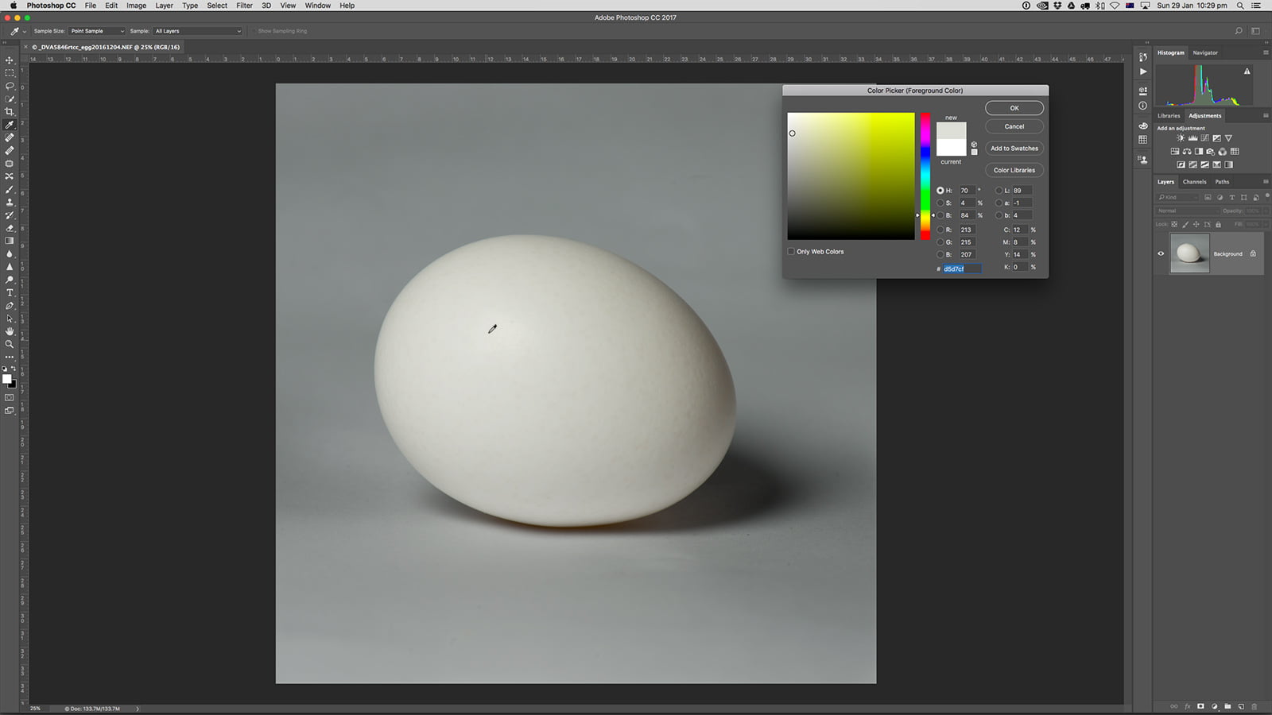This screenshot has height=715, width=1272.
Task: Hide the Background layer with eye icon
Action: coord(1161,254)
